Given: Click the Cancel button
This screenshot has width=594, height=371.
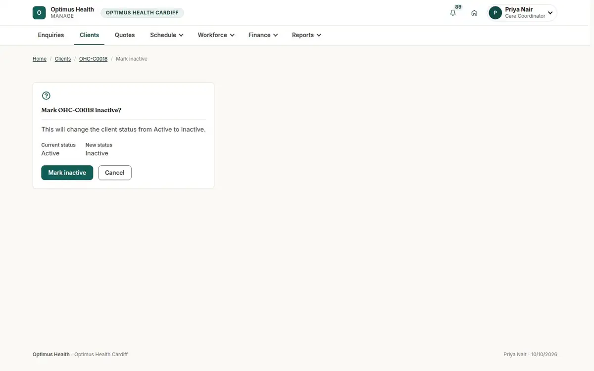Looking at the screenshot, I should click(115, 173).
